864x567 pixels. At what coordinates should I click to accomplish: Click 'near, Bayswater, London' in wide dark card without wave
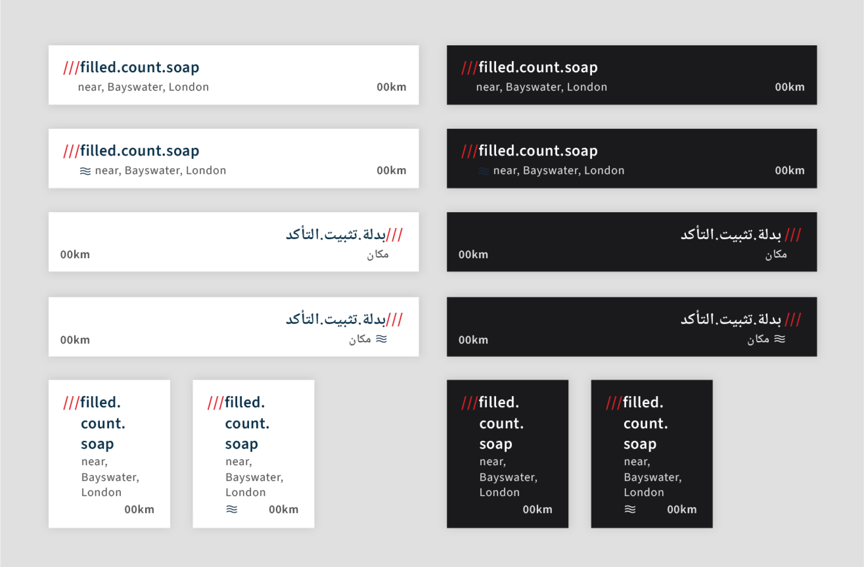coord(541,87)
